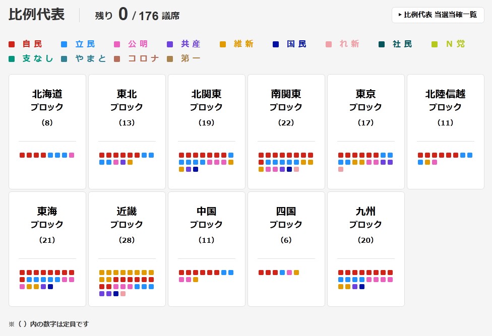Open the 東北 ブロック card
This screenshot has height=336, width=492.
pyautogui.click(x=127, y=131)
